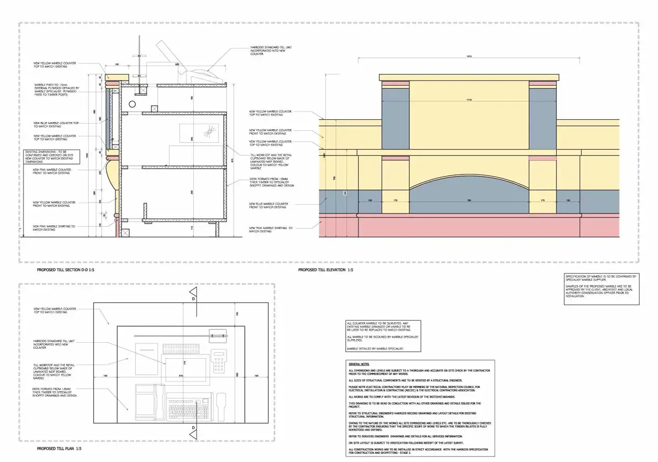Select the keypad calculator symbol in plan
The width and height of the screenshot is (658, 462).
220,361
